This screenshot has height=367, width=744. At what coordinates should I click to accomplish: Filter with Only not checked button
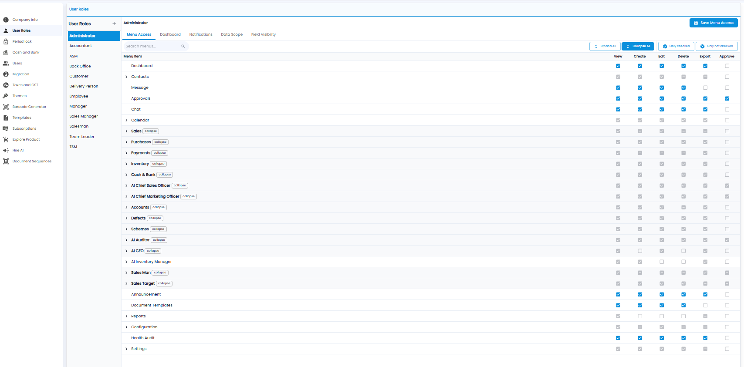pos(717,46)
